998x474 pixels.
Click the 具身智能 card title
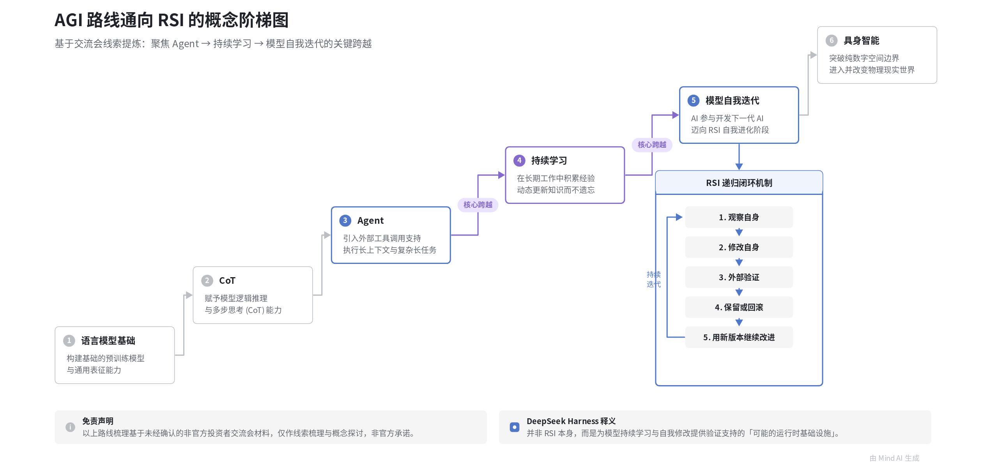[861, 41]
